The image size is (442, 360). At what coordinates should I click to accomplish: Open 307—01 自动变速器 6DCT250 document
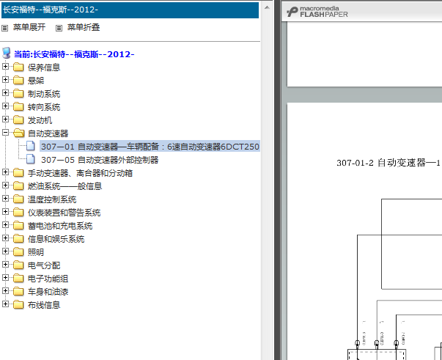150,147
